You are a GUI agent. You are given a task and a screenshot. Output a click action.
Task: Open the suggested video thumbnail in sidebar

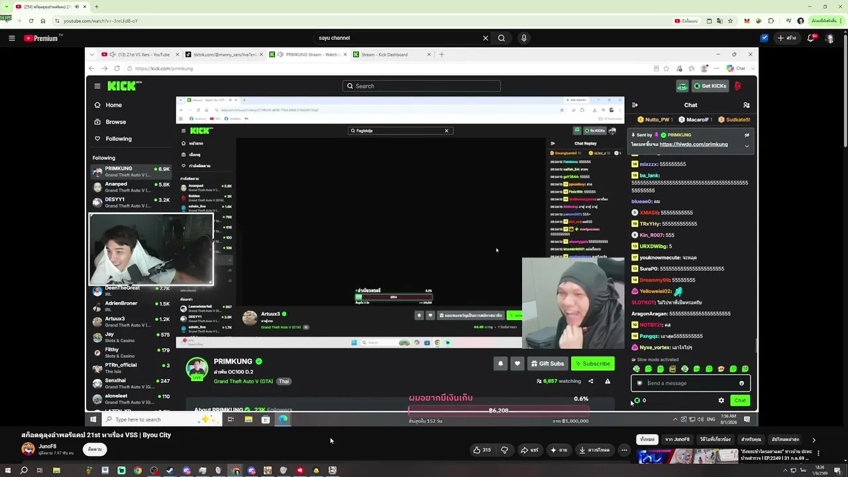coord(688,456)
